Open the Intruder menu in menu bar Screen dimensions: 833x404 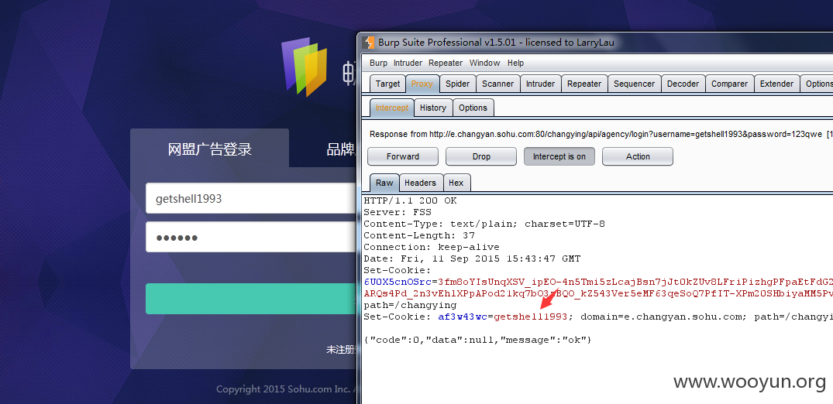408,63
